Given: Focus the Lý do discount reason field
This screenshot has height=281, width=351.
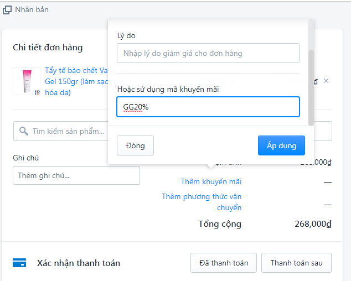Looking at the screenshot, I should tap(208, 54).
